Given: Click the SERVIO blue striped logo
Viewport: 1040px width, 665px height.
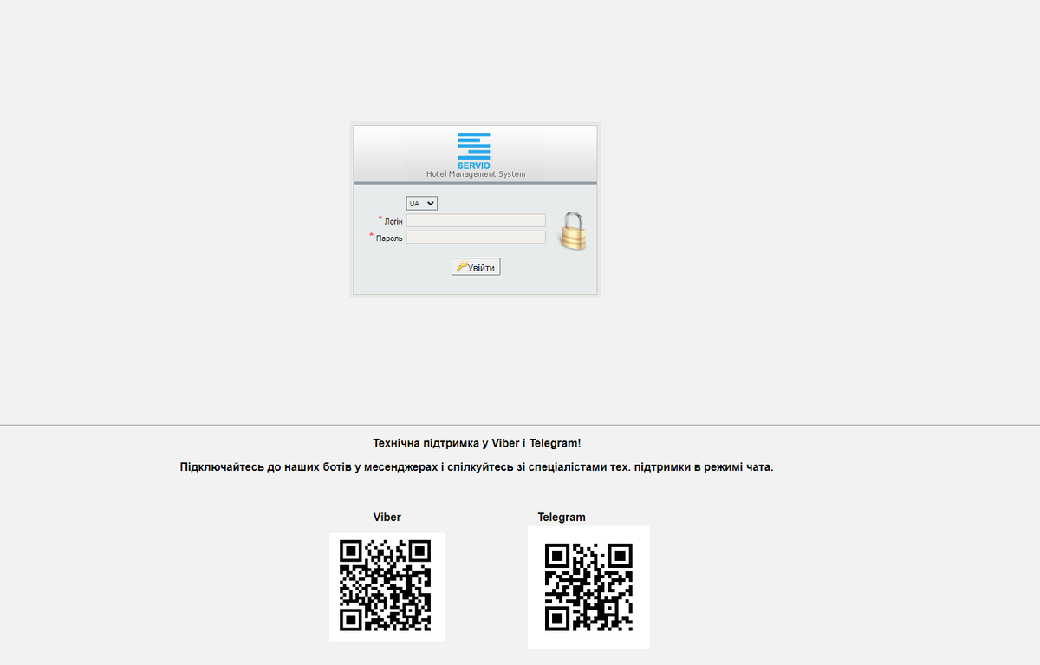Looking at the screenshot, I should coord(474,146).
